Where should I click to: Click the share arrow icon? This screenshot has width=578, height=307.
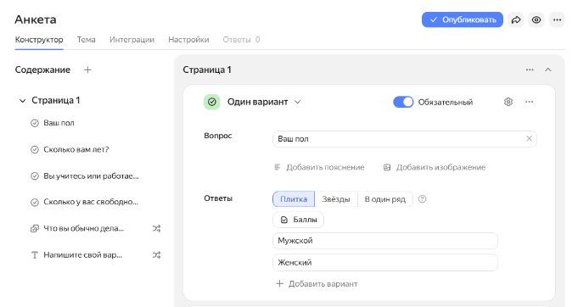516,20
